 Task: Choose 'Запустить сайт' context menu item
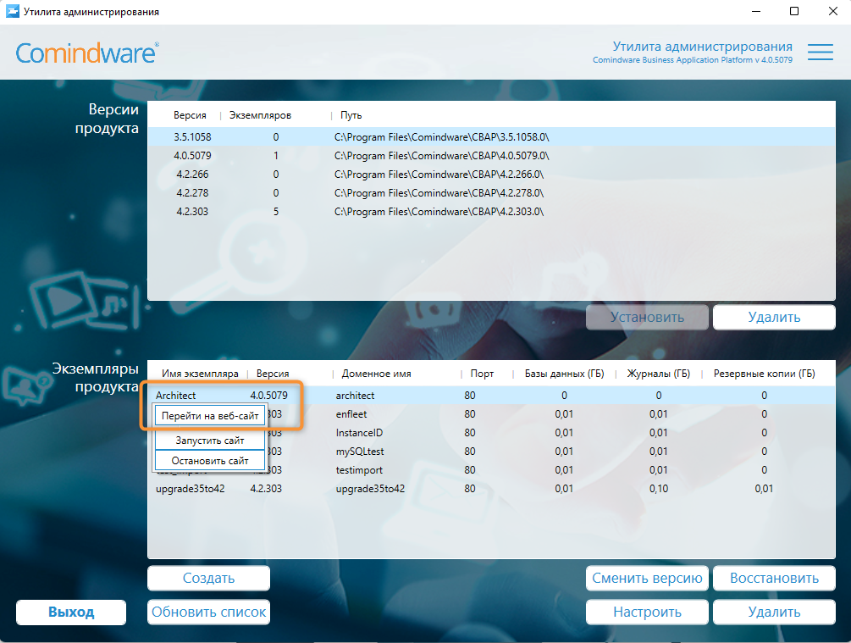pos(210,441)
